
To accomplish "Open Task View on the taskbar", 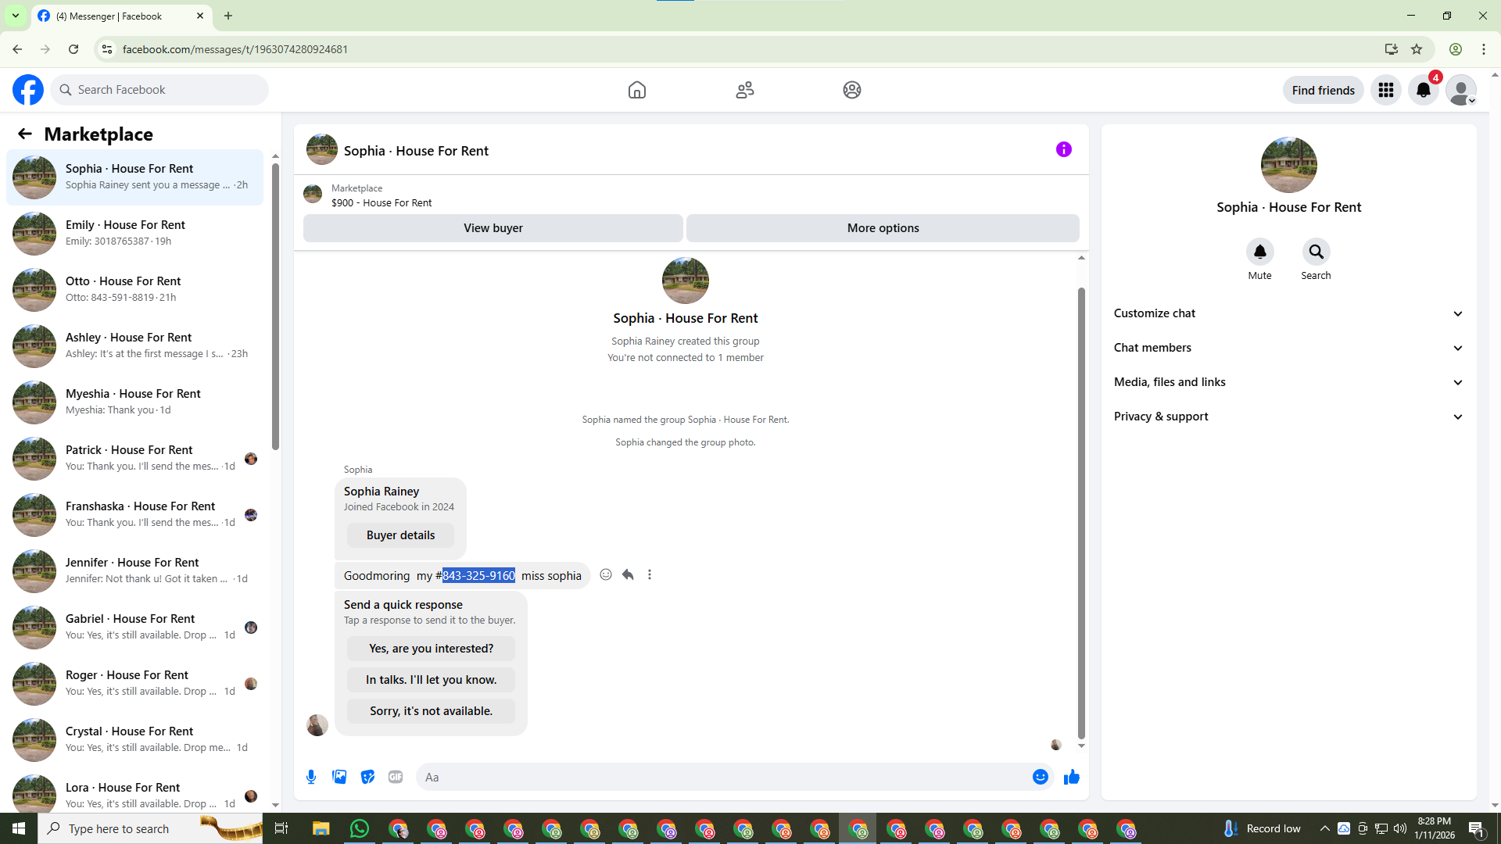I will click(x=281, y=828).
